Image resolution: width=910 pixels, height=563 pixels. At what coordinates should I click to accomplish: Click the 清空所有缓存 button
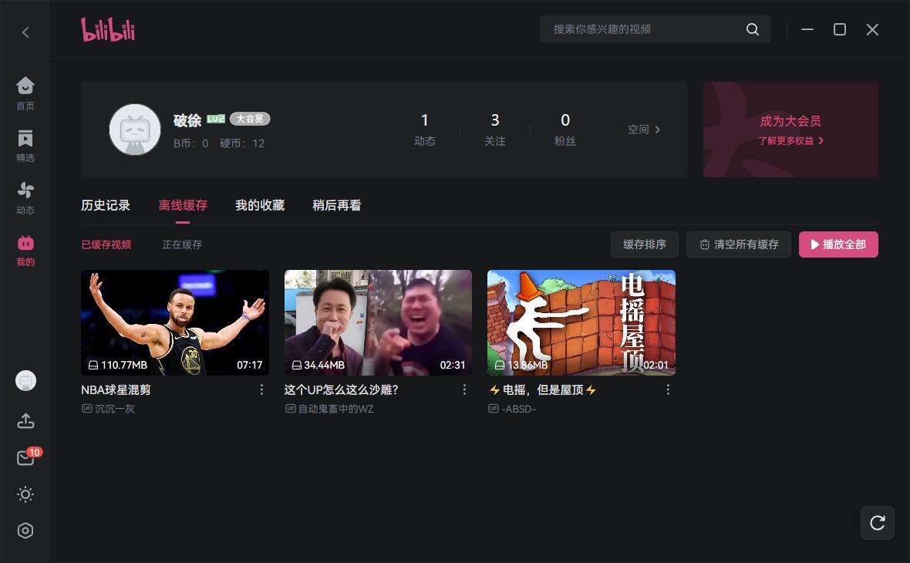pos(738,244)
